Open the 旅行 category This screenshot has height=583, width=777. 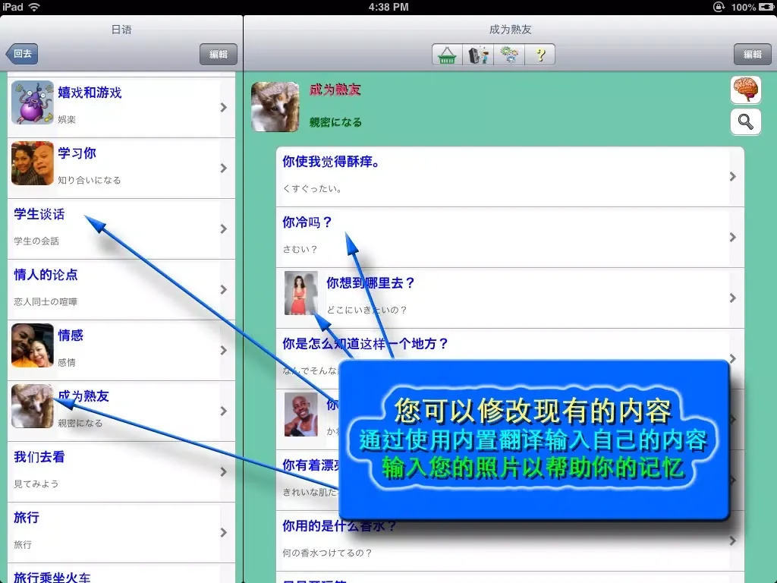point(121,532)
